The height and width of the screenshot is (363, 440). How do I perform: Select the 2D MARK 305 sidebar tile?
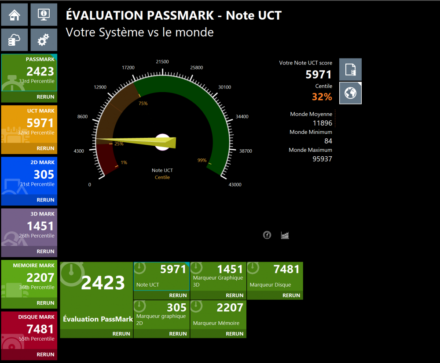click(29, 176)
